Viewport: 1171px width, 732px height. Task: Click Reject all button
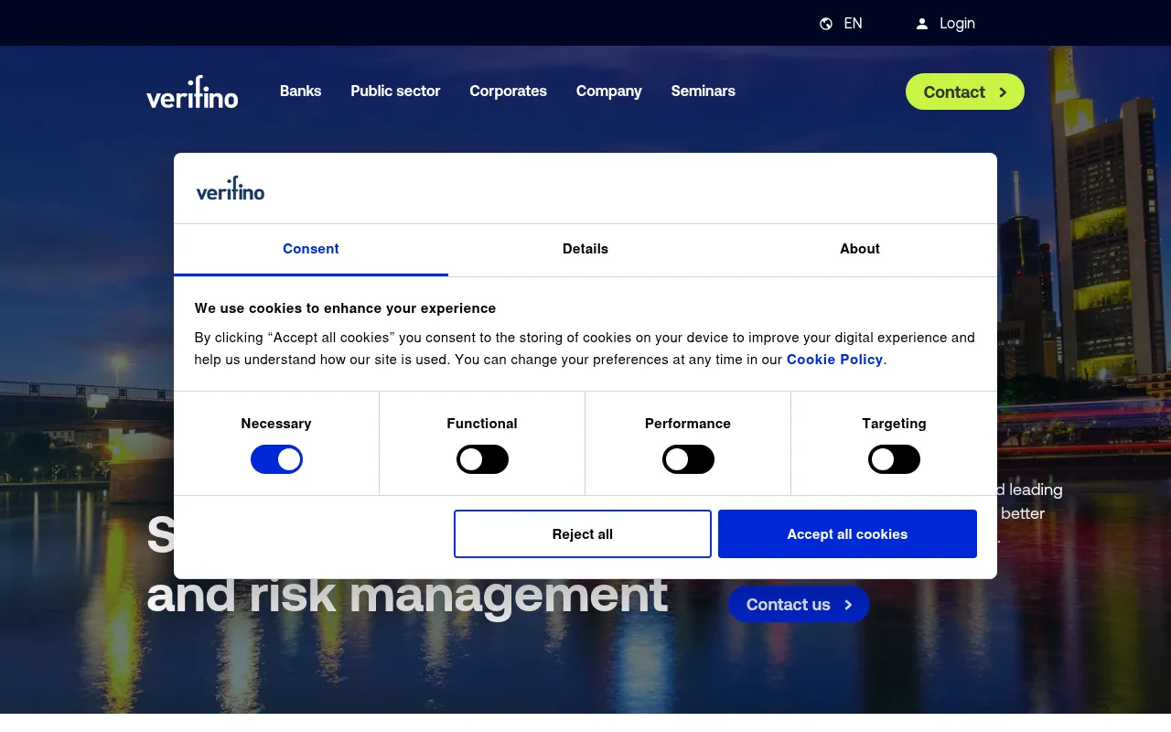click(583, 534)
